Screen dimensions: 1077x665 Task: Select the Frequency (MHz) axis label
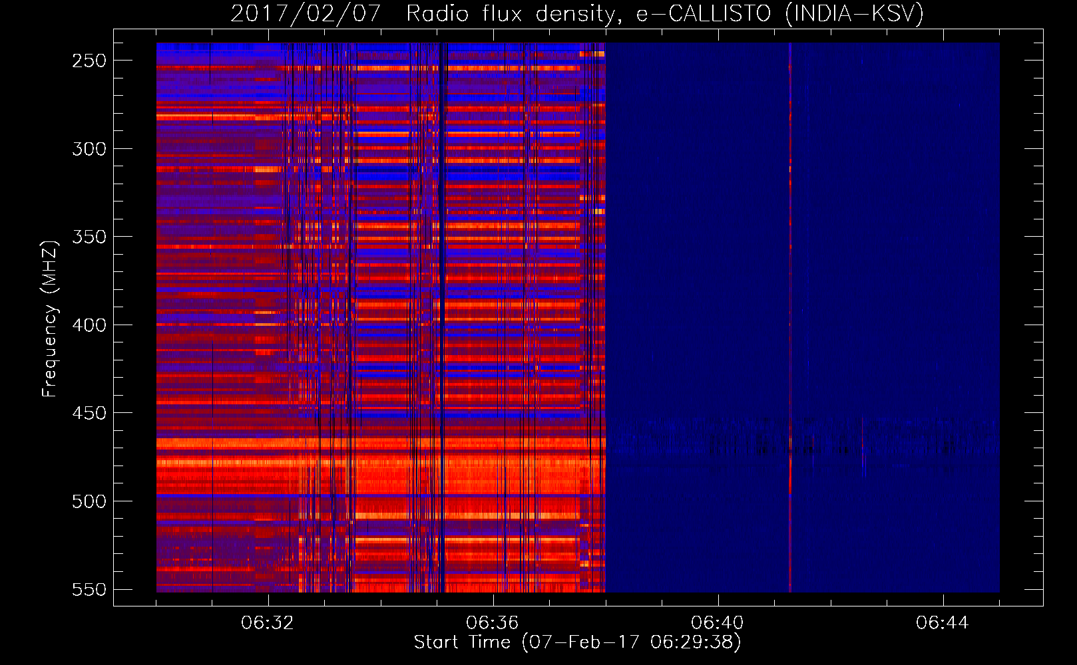point(50,319)
